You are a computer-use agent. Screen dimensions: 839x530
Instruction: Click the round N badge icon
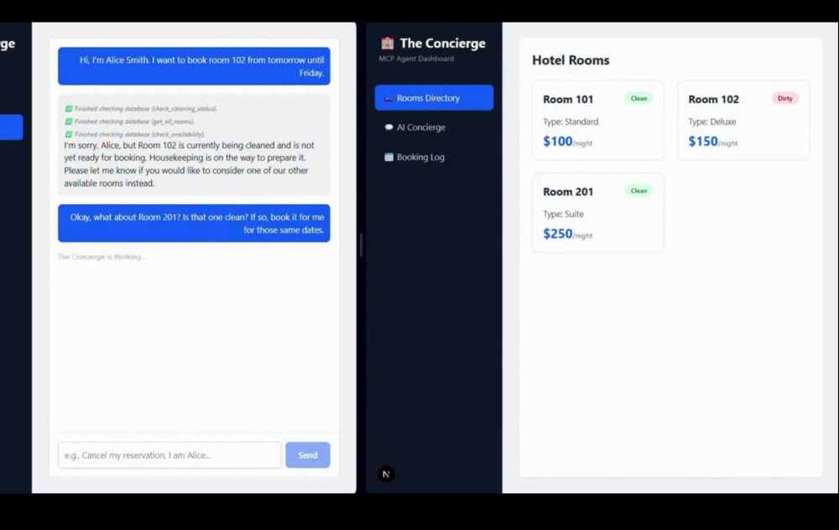click(x=386, y=474)
